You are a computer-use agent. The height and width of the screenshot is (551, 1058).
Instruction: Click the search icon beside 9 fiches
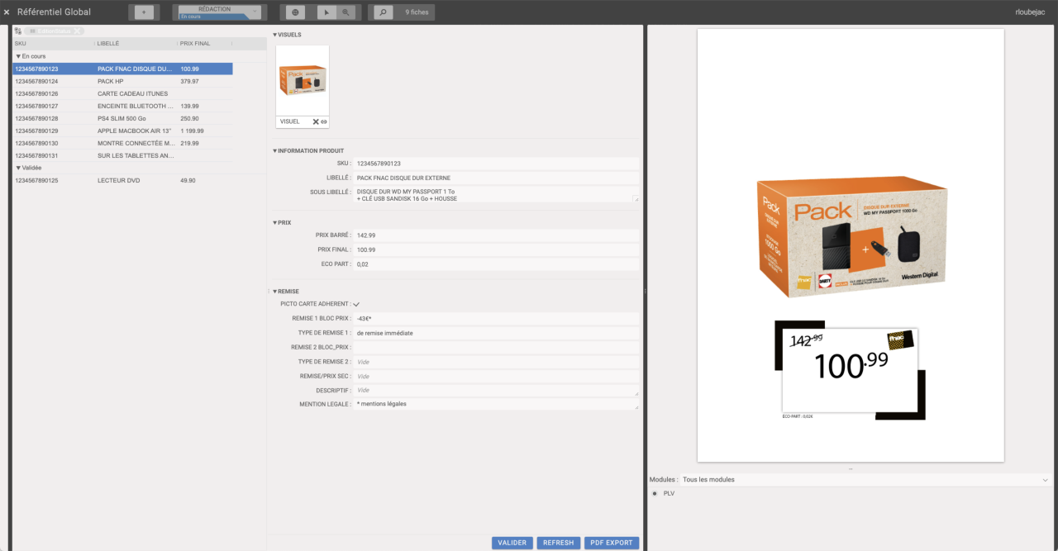[382, 12]
